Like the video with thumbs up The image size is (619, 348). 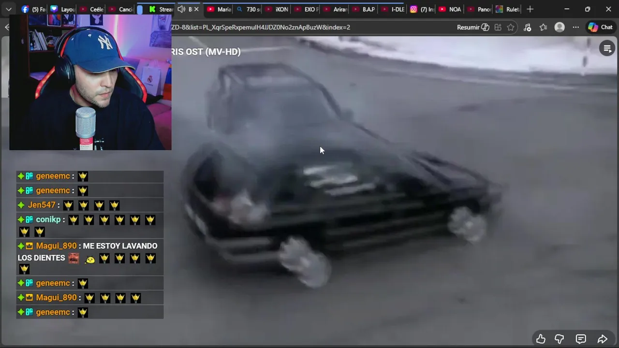pyautogui.click(x=541, y=339)
